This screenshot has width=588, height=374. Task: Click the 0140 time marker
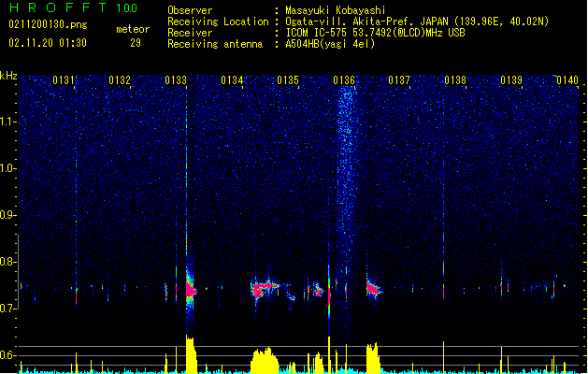567,80
